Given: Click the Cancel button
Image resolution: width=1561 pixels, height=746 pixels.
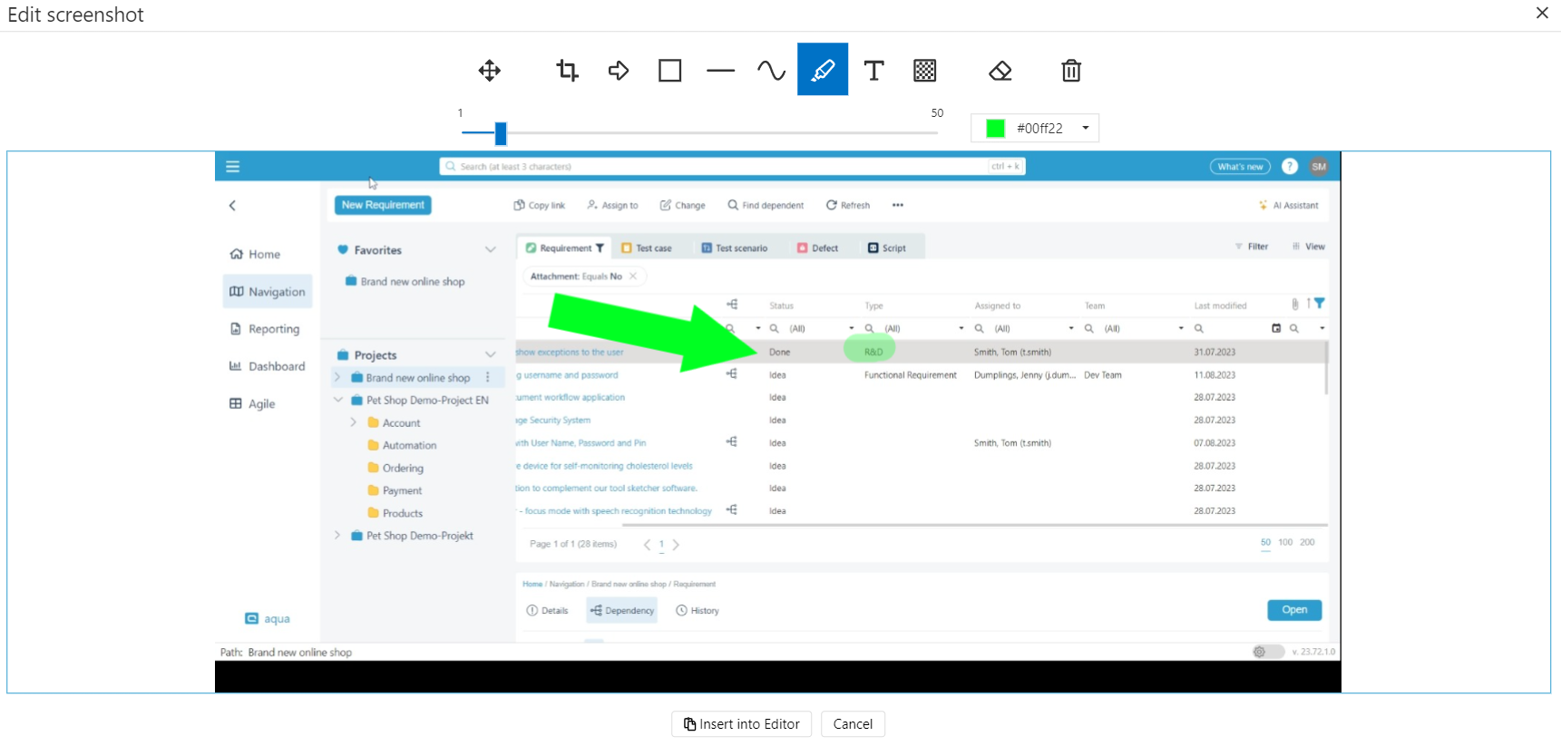Looking at the screenshot, I should coord(853,724).
